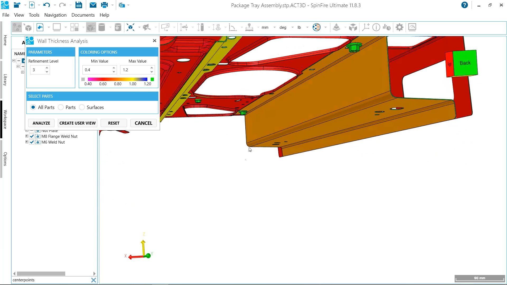Click the Undo arrow in the quick toolbar

coord(46,5)
